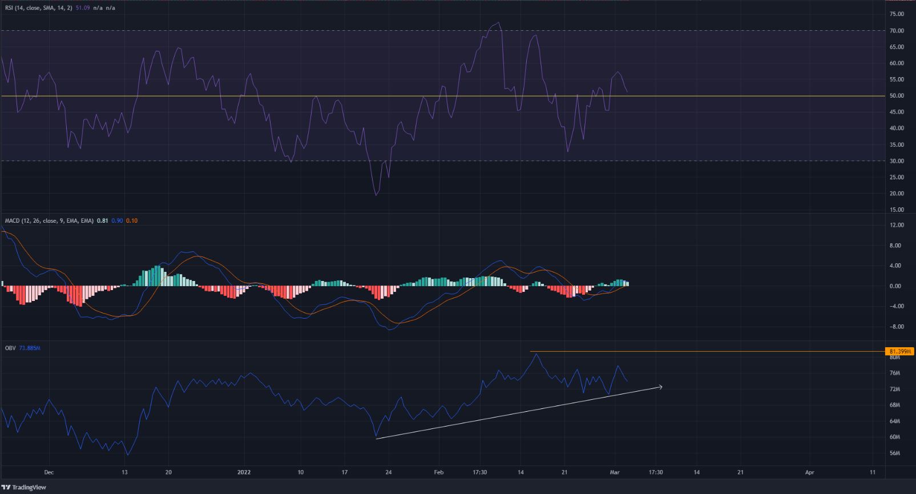
Task: Click the Dec label on time axis
Action: click(x=49, y=472)
